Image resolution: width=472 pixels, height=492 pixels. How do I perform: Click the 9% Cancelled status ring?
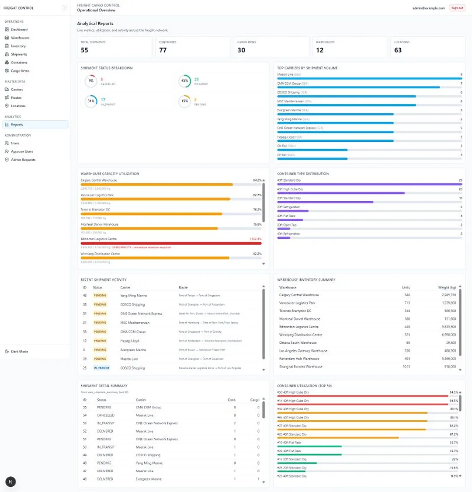[91, 80]
